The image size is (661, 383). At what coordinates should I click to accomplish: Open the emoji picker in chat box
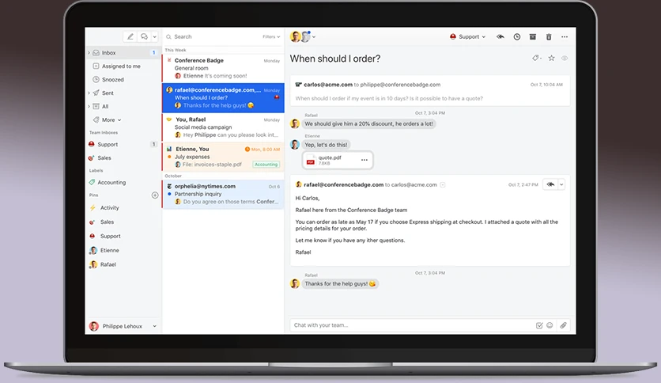[x=550, y=325]
